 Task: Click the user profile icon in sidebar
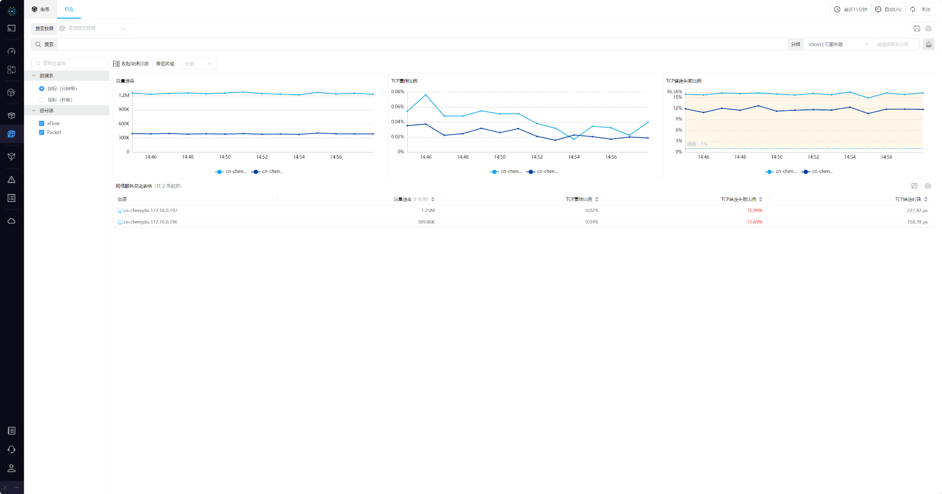(x=11, y=468)
